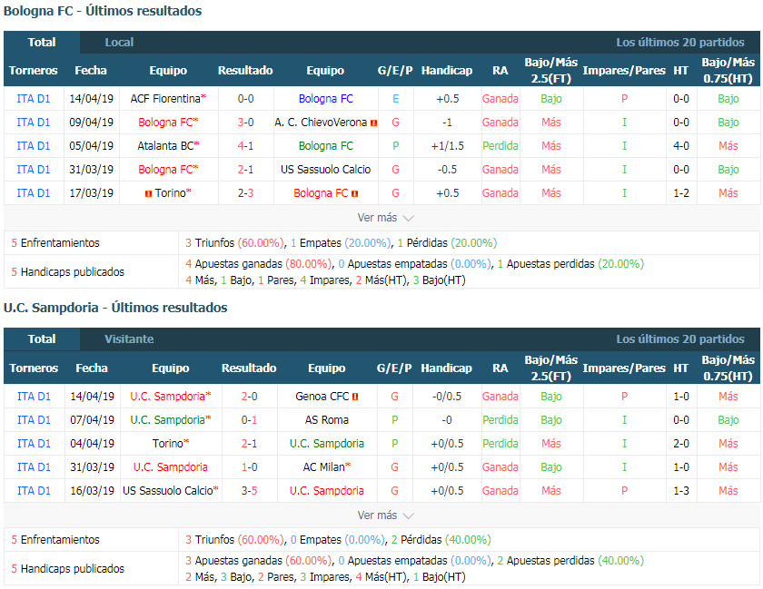763x589 pixels.
Task: Click Atalanta BC team name
Action: pos(165,146)
